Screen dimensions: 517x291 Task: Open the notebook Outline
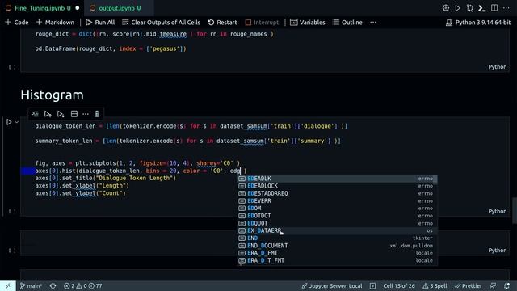[347, 23]
